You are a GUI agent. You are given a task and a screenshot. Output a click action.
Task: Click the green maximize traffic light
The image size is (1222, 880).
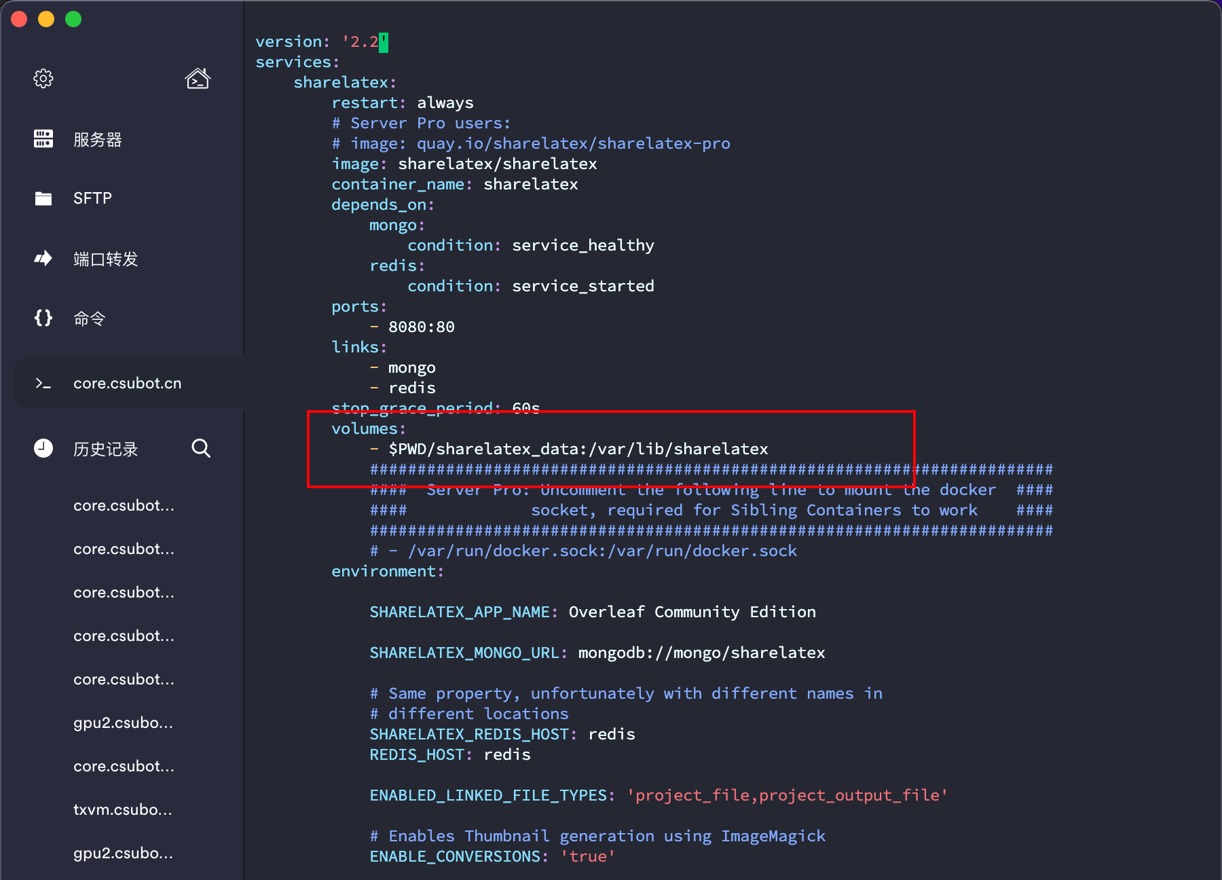(73, 19)
